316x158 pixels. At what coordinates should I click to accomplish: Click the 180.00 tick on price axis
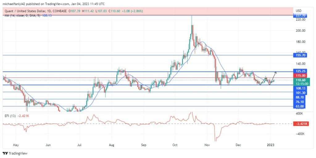pos(300,42)
